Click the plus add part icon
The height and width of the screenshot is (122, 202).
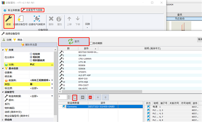[75, 98]
